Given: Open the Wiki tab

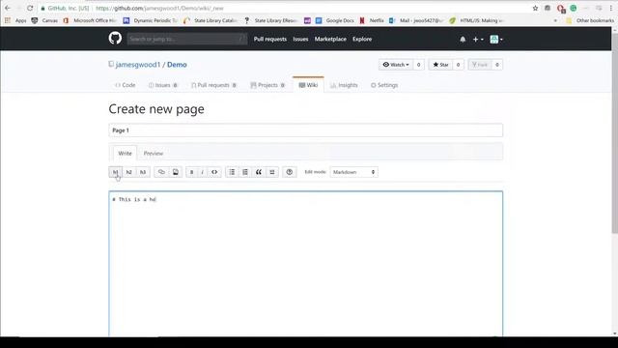Looking at the screenshot, I should pyautogui.click(x=308, y=85).
